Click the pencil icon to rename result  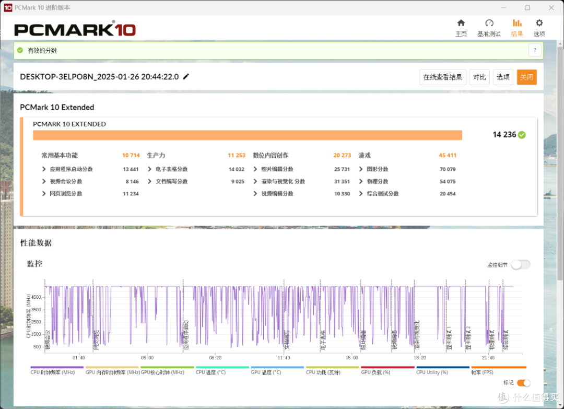[186, 77]
